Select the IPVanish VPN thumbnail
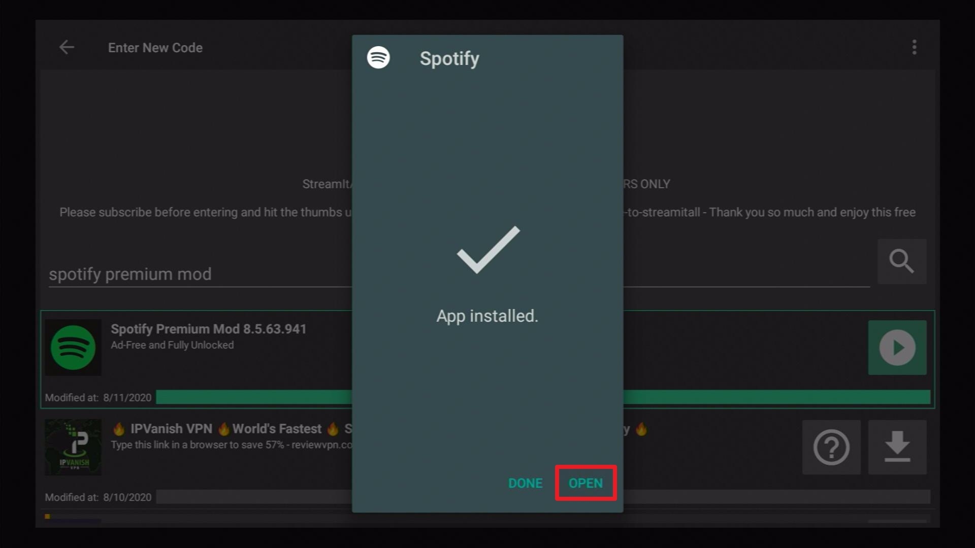This screenshot has height=548, width=975. [x=73, y=447]
